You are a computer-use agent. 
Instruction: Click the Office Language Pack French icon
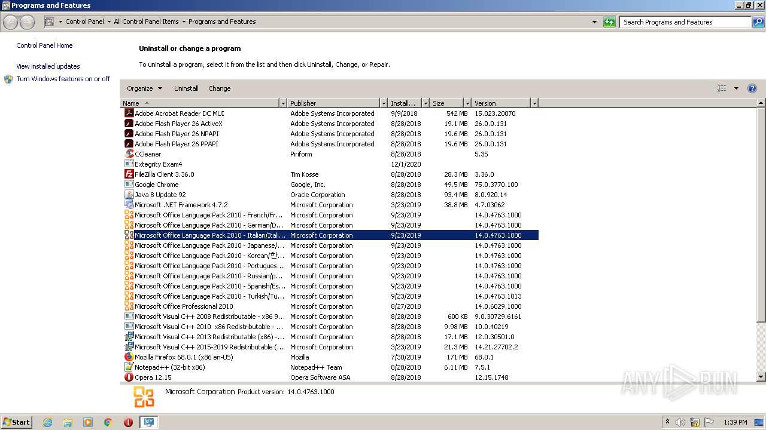click(x=129, y=215)
